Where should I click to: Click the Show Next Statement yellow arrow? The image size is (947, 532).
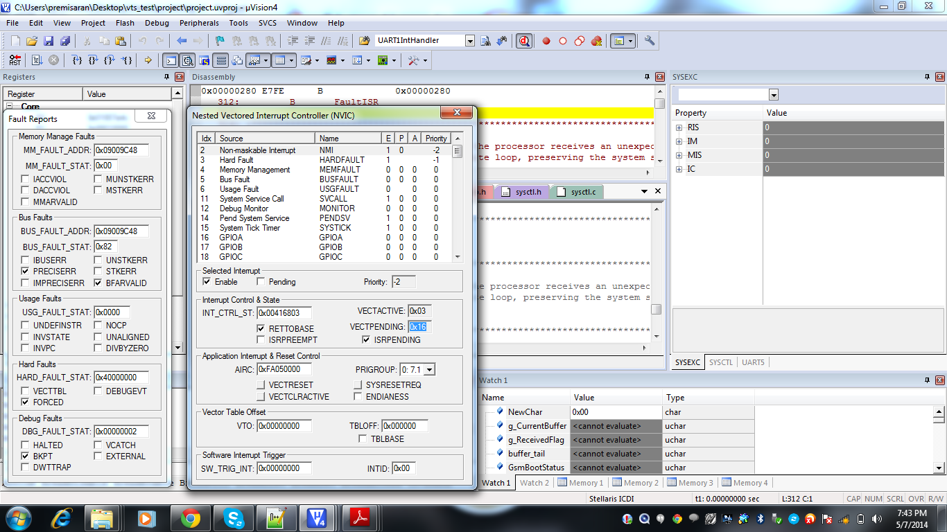(148, 60)
